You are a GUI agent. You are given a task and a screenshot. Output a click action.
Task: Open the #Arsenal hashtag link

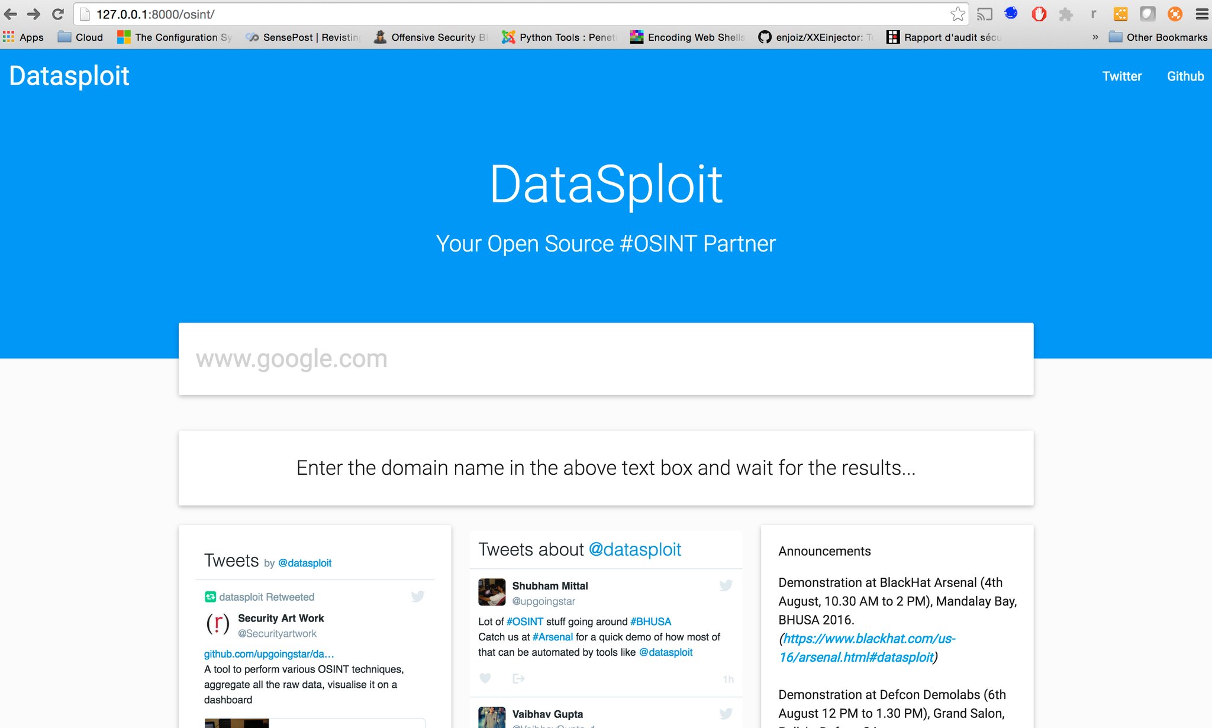click(x=552, y=637)
